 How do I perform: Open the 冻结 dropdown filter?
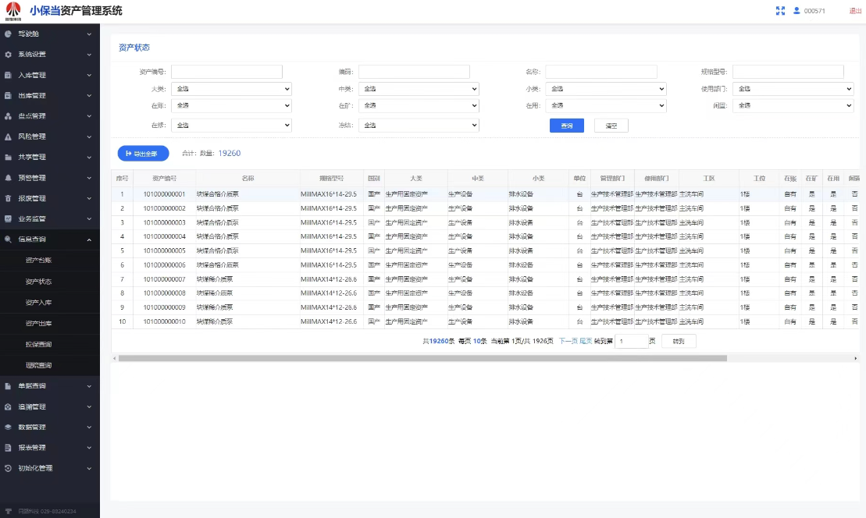click(418, 125)
